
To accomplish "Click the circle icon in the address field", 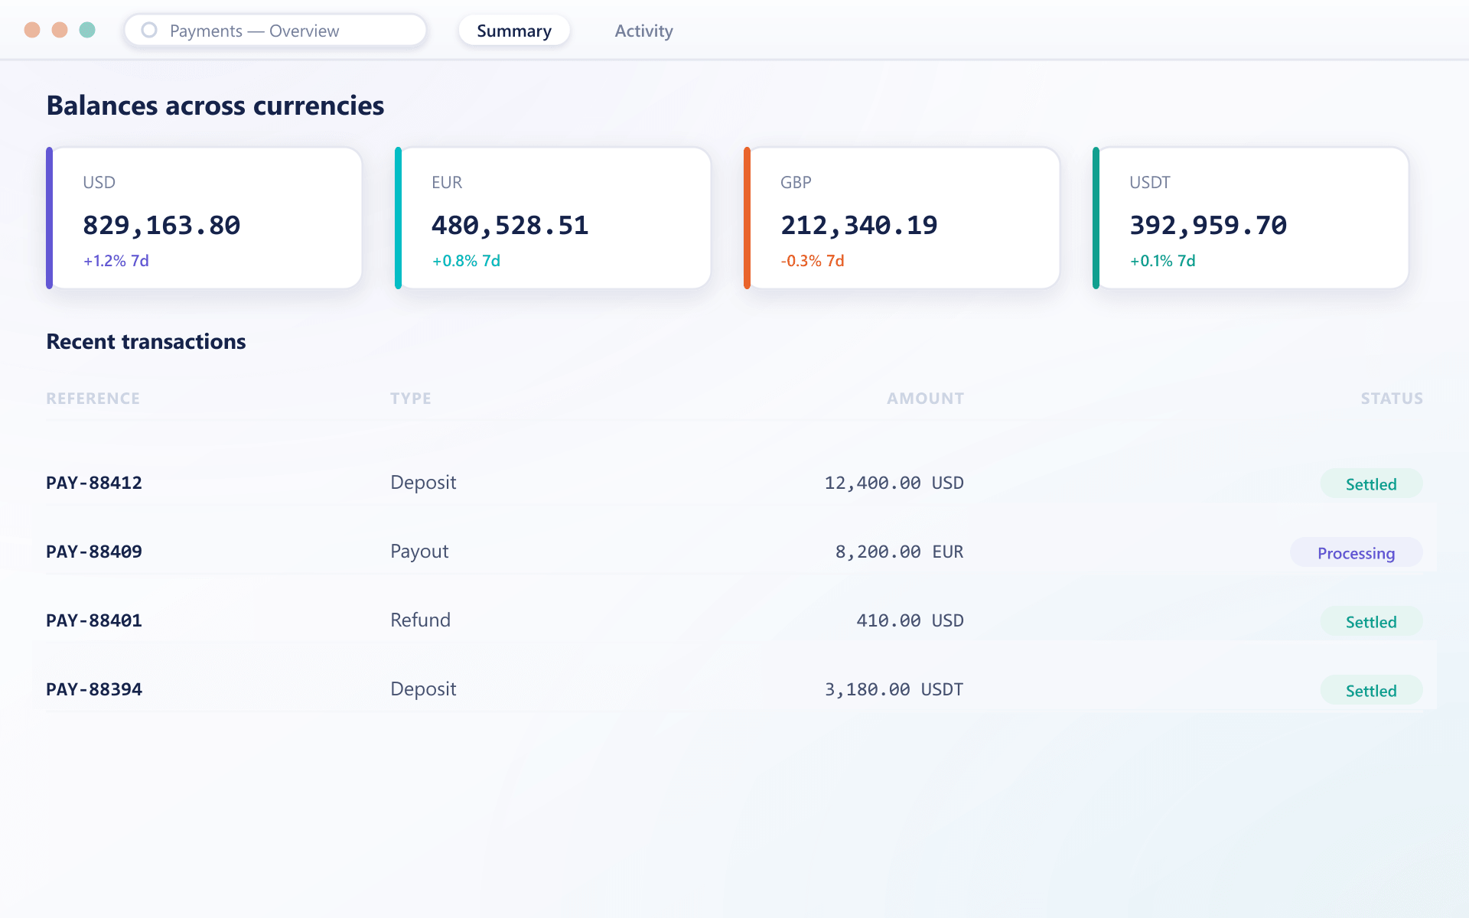I will click(149, 30).
